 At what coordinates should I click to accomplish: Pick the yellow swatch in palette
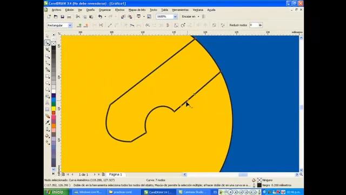click(x=54, y=108)
